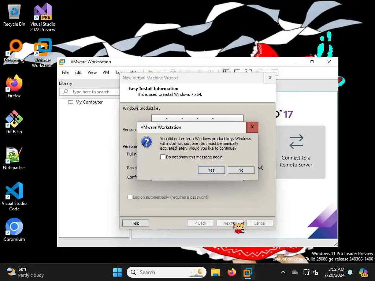Click the Help button in the wizard

135,223
